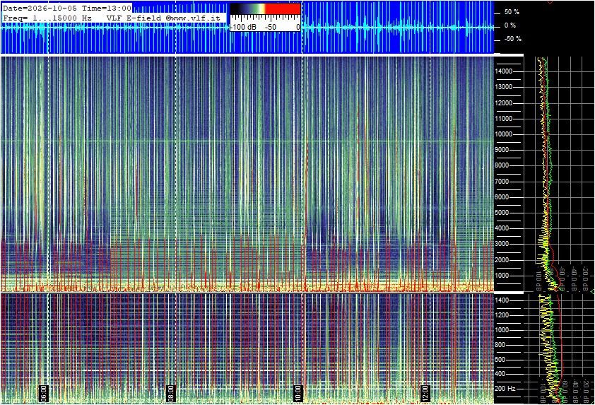Click the -50 label under color scale

[x=270, y=28]
